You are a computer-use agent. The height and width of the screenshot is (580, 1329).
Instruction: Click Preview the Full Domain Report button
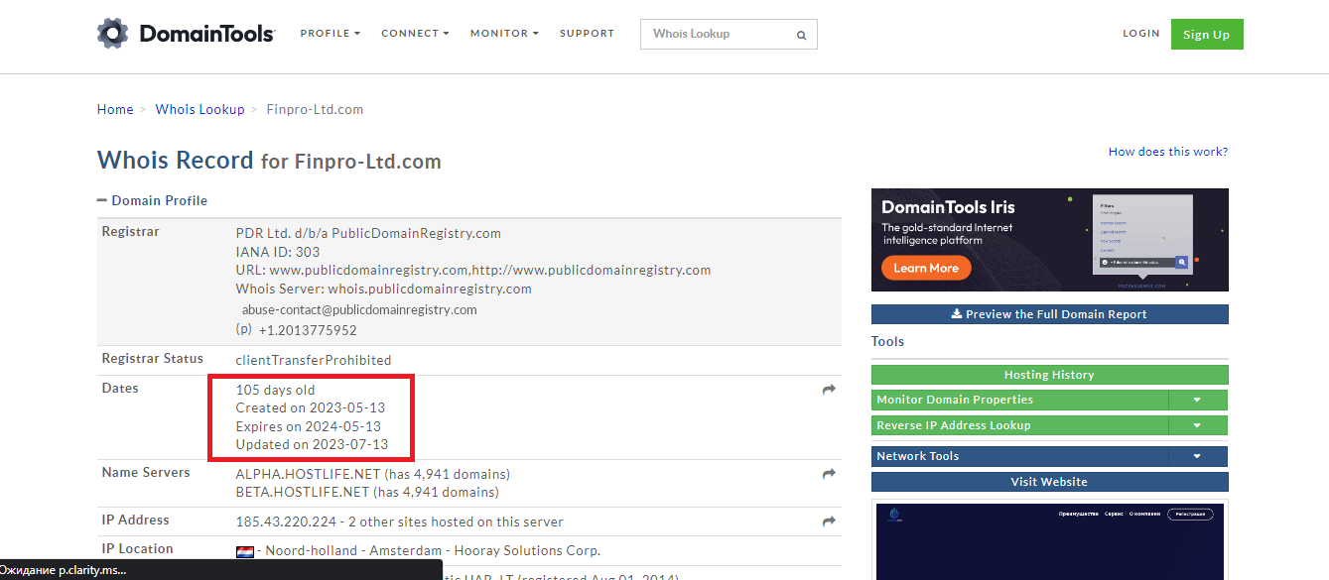coord(1050,314)
